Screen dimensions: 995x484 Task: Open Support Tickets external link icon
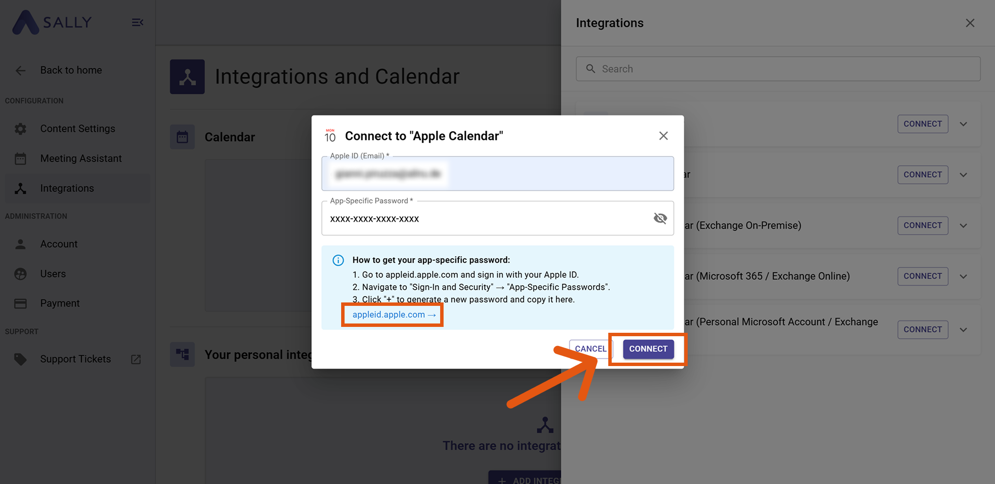136,360
